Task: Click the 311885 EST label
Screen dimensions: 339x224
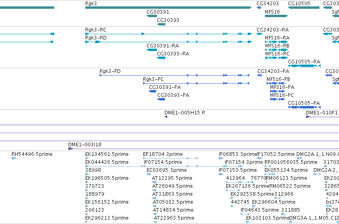Action: point(290,210)
